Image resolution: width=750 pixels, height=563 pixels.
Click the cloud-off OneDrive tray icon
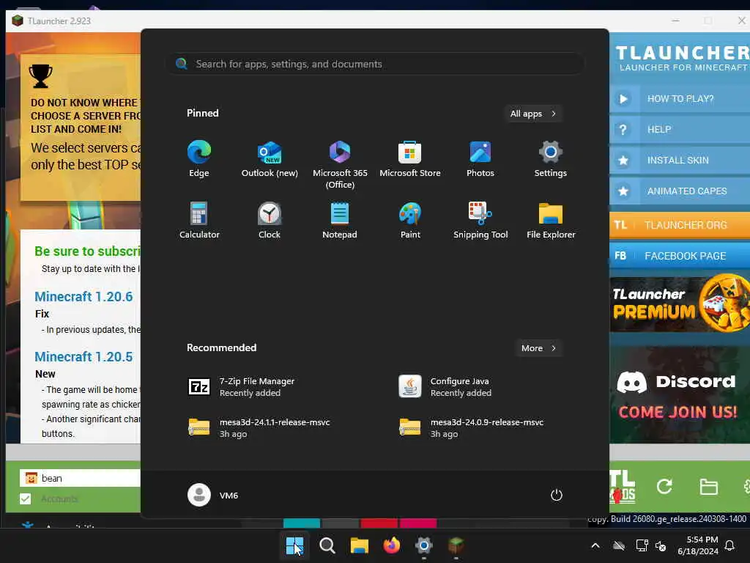click(619, 545)
